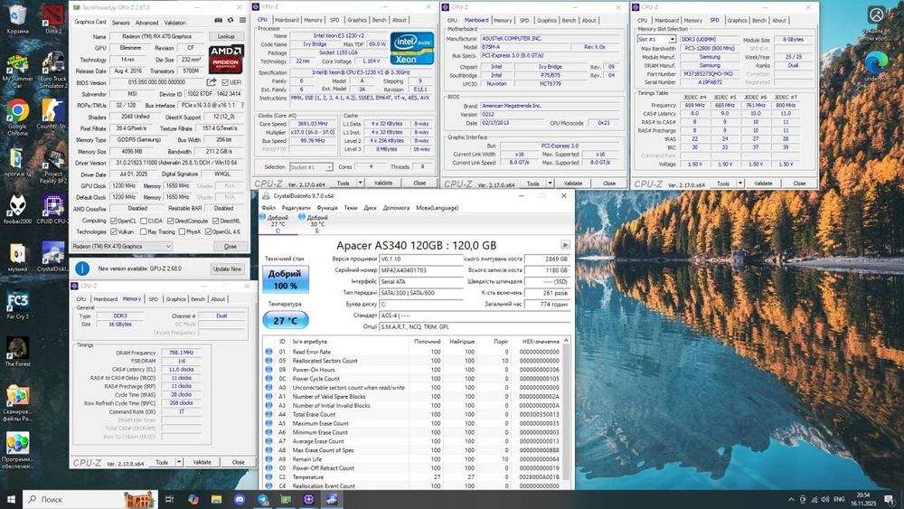904x509 pixels.
Task: Open the Bench tab in the CPU-Z CPU window
Action: 380,20
